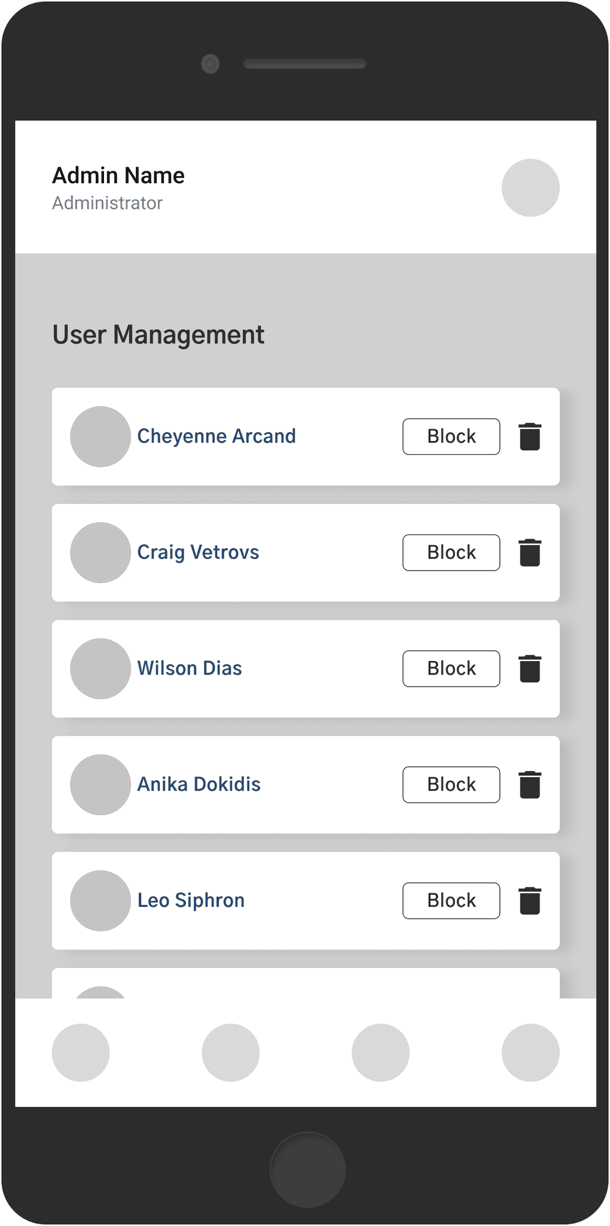Image resolution: width=610 pixels, height=1226 pixels.
Task: Click trash icon for Craig Vetrovs
Action: click(x=529, y=553)
